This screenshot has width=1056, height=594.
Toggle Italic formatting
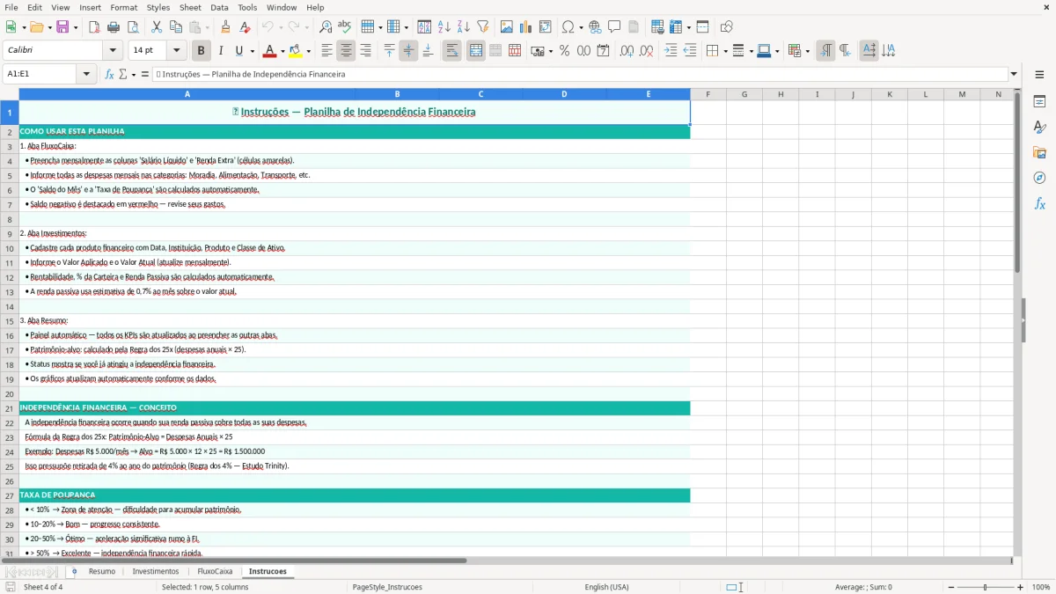tap(221, 51)
